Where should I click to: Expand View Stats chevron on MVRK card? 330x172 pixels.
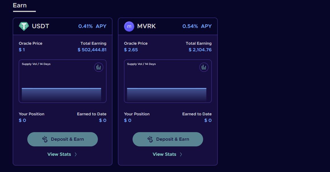181,154
